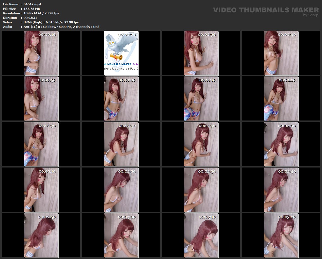Open the thumbnail stamped 00:01:40

point(121,144)
